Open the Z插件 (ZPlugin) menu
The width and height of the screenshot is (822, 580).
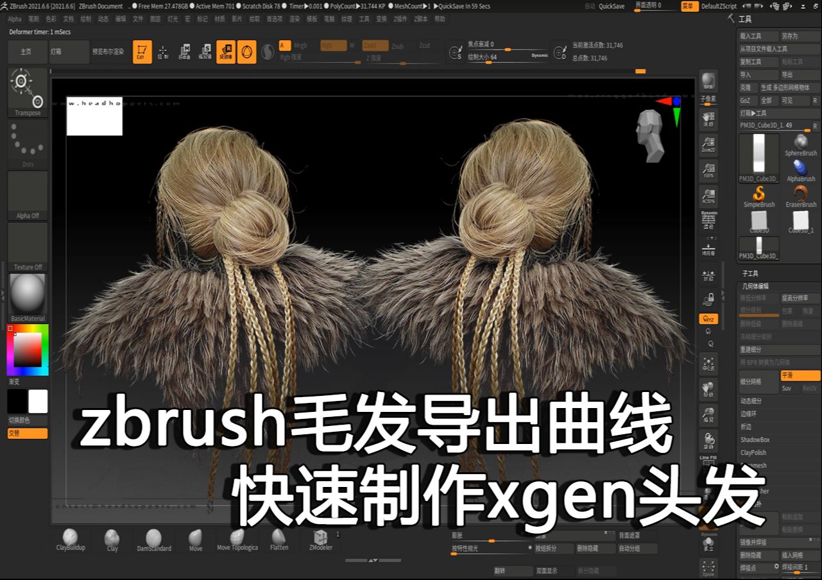pyautogui.click(x=400, y=19)
